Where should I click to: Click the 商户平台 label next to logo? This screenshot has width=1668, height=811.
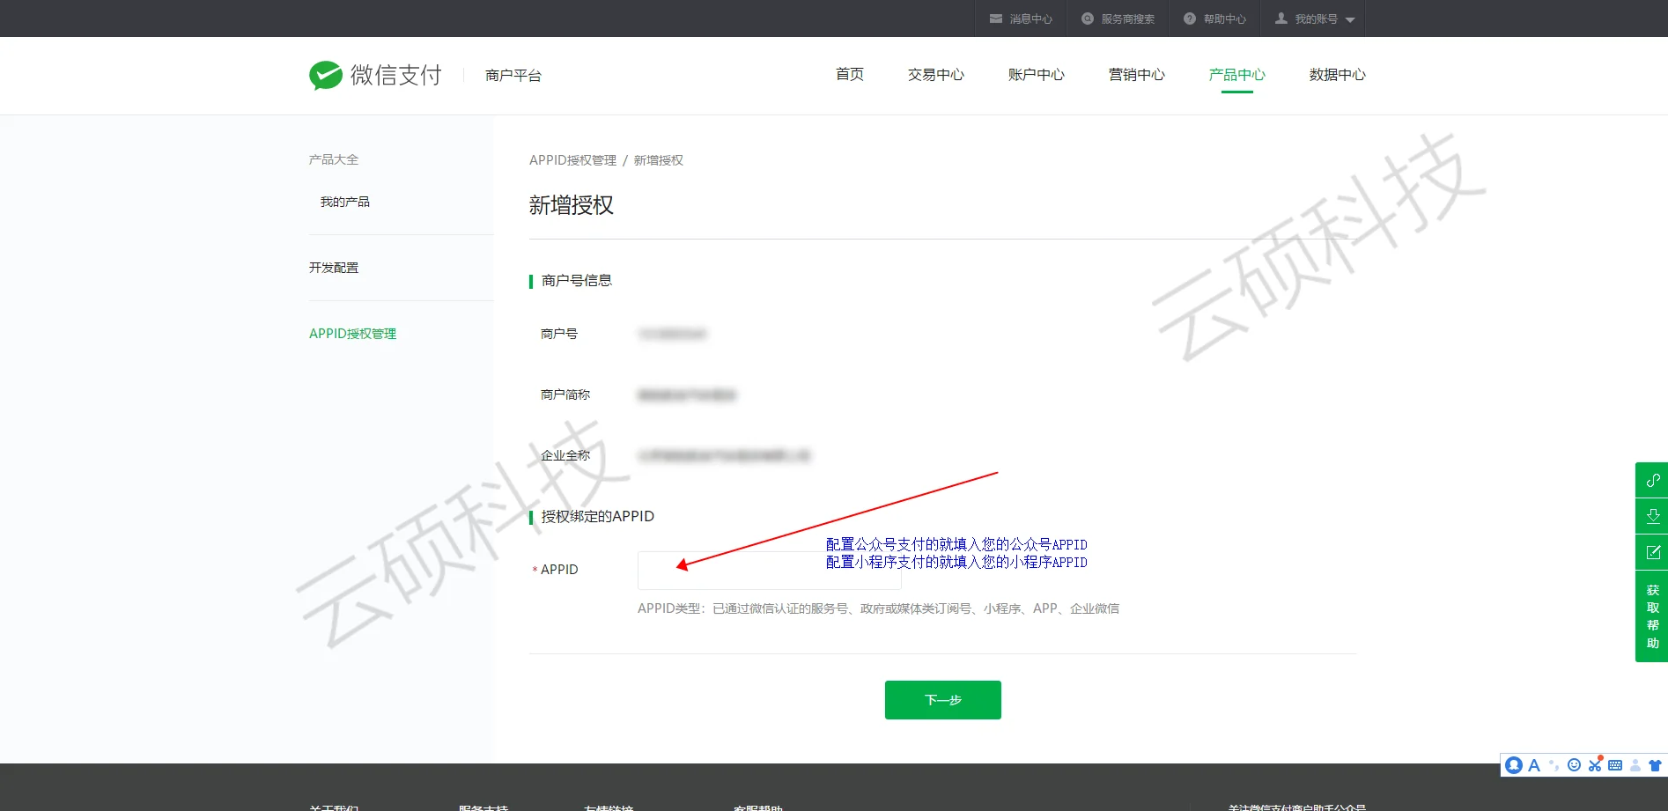pyautogui.click(x=513, y=76)
